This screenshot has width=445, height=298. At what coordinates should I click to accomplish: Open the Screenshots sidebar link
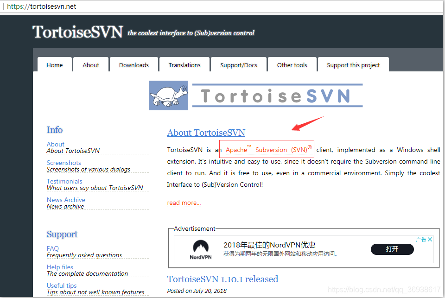[64, 163]
